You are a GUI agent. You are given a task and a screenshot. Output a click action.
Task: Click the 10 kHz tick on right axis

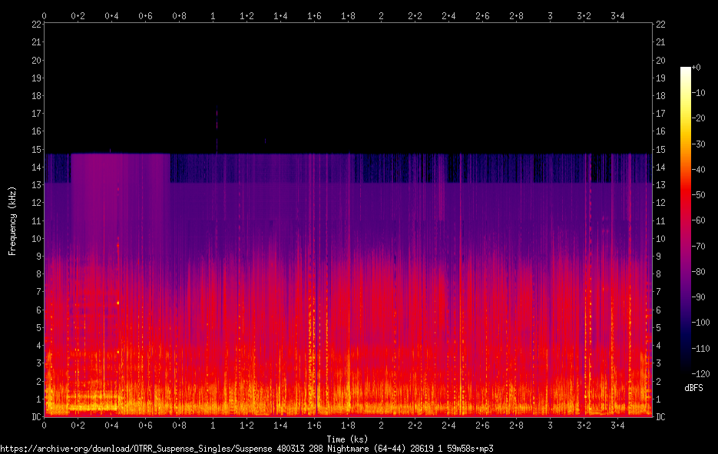[x=660, y=238]
